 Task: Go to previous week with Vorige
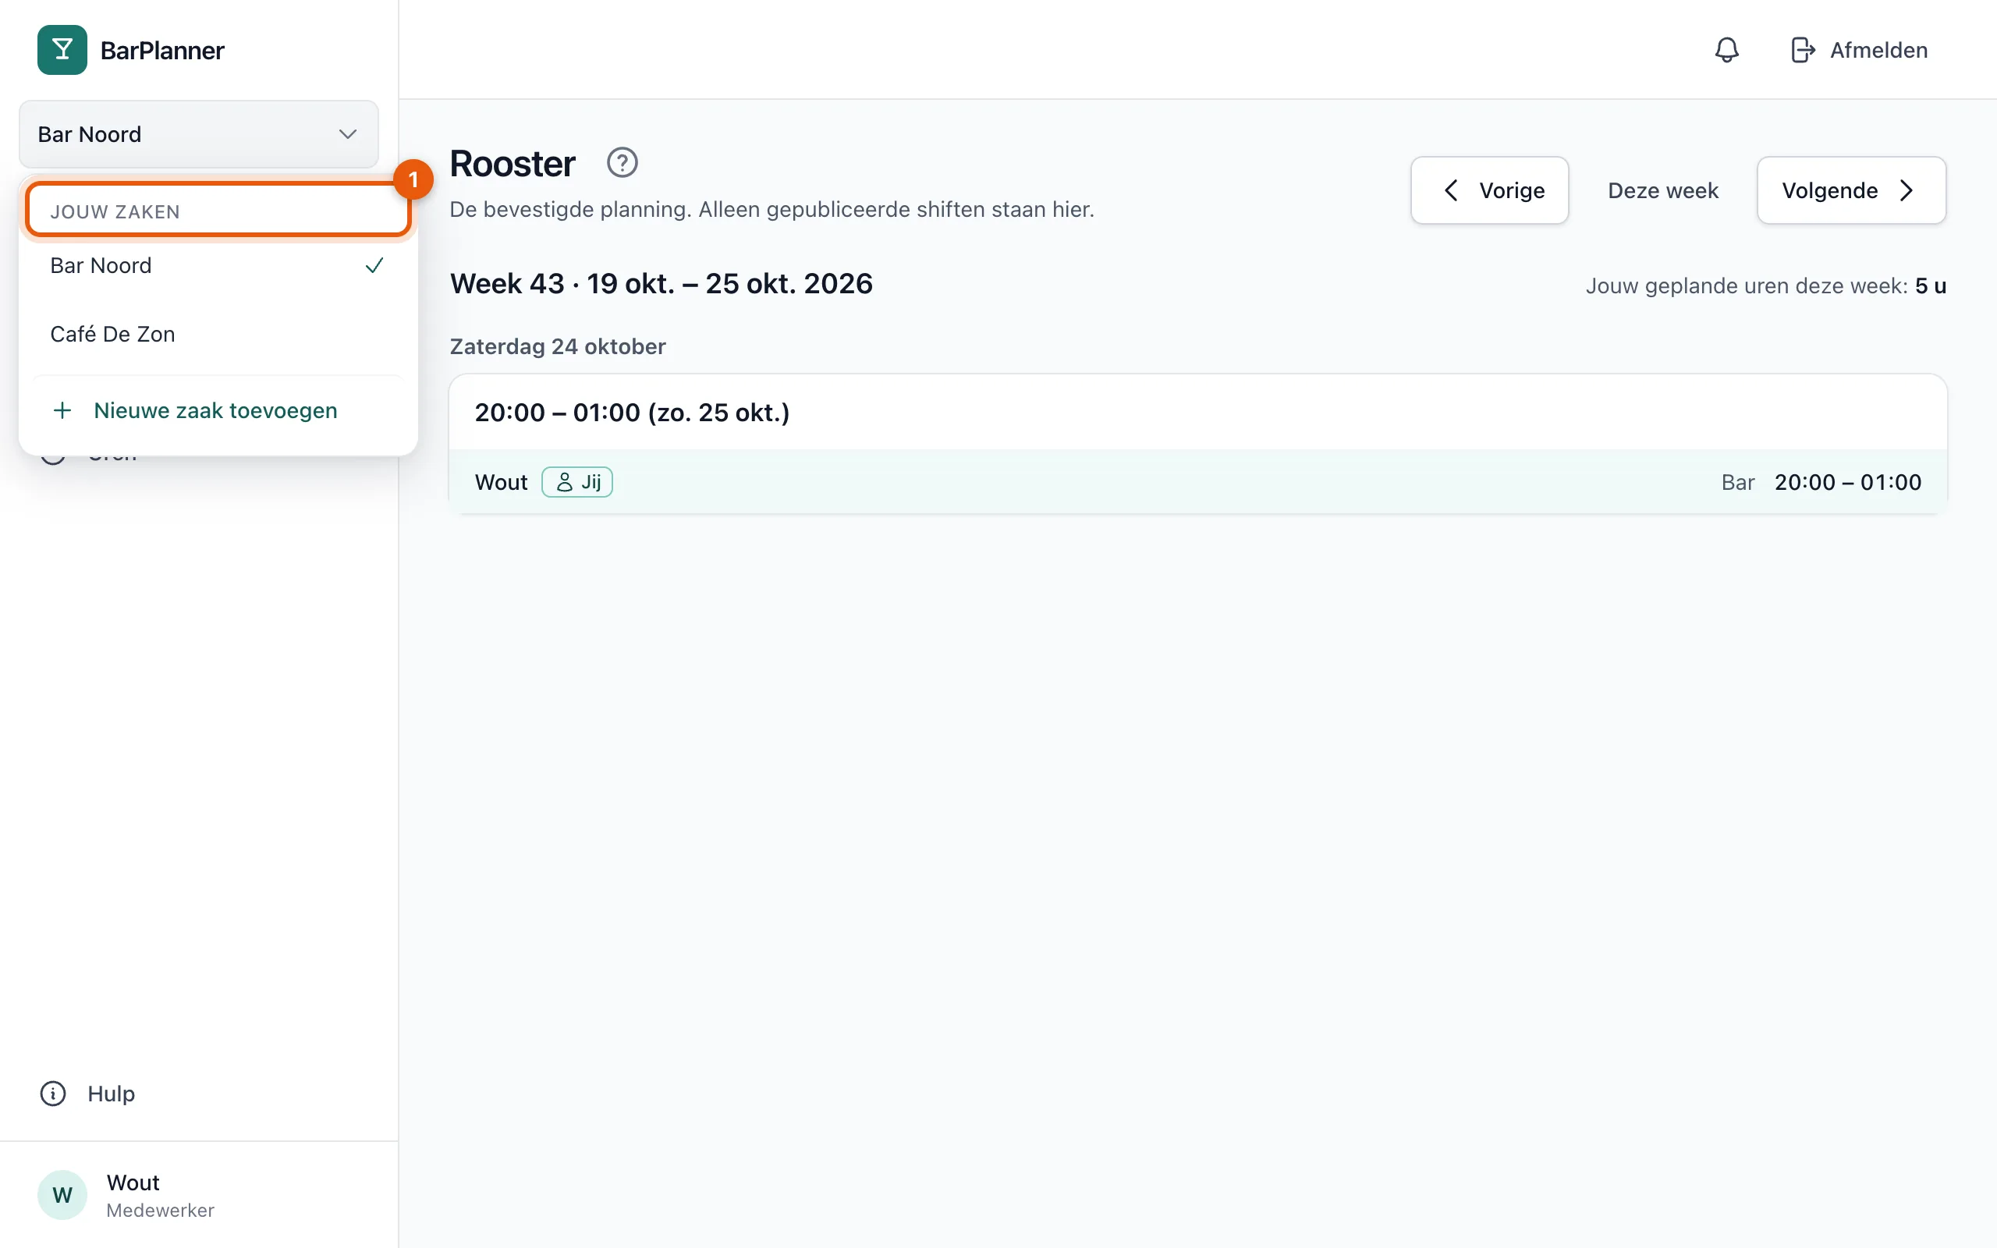click(1489, 190)
